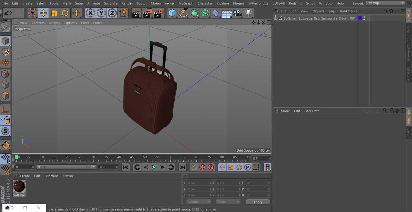The image size is (412, 212).
Task: Open Attributes Mode menu
Action: (285, 111)
